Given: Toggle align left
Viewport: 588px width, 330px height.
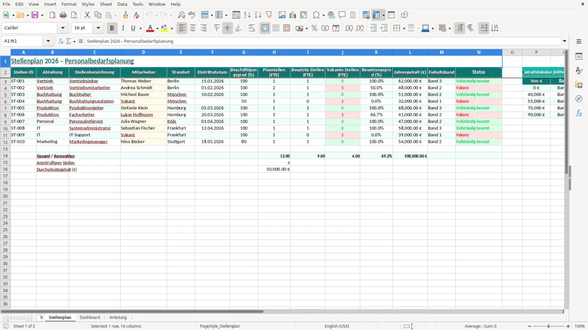Looking at the screenshot, I should pos(182,28).
